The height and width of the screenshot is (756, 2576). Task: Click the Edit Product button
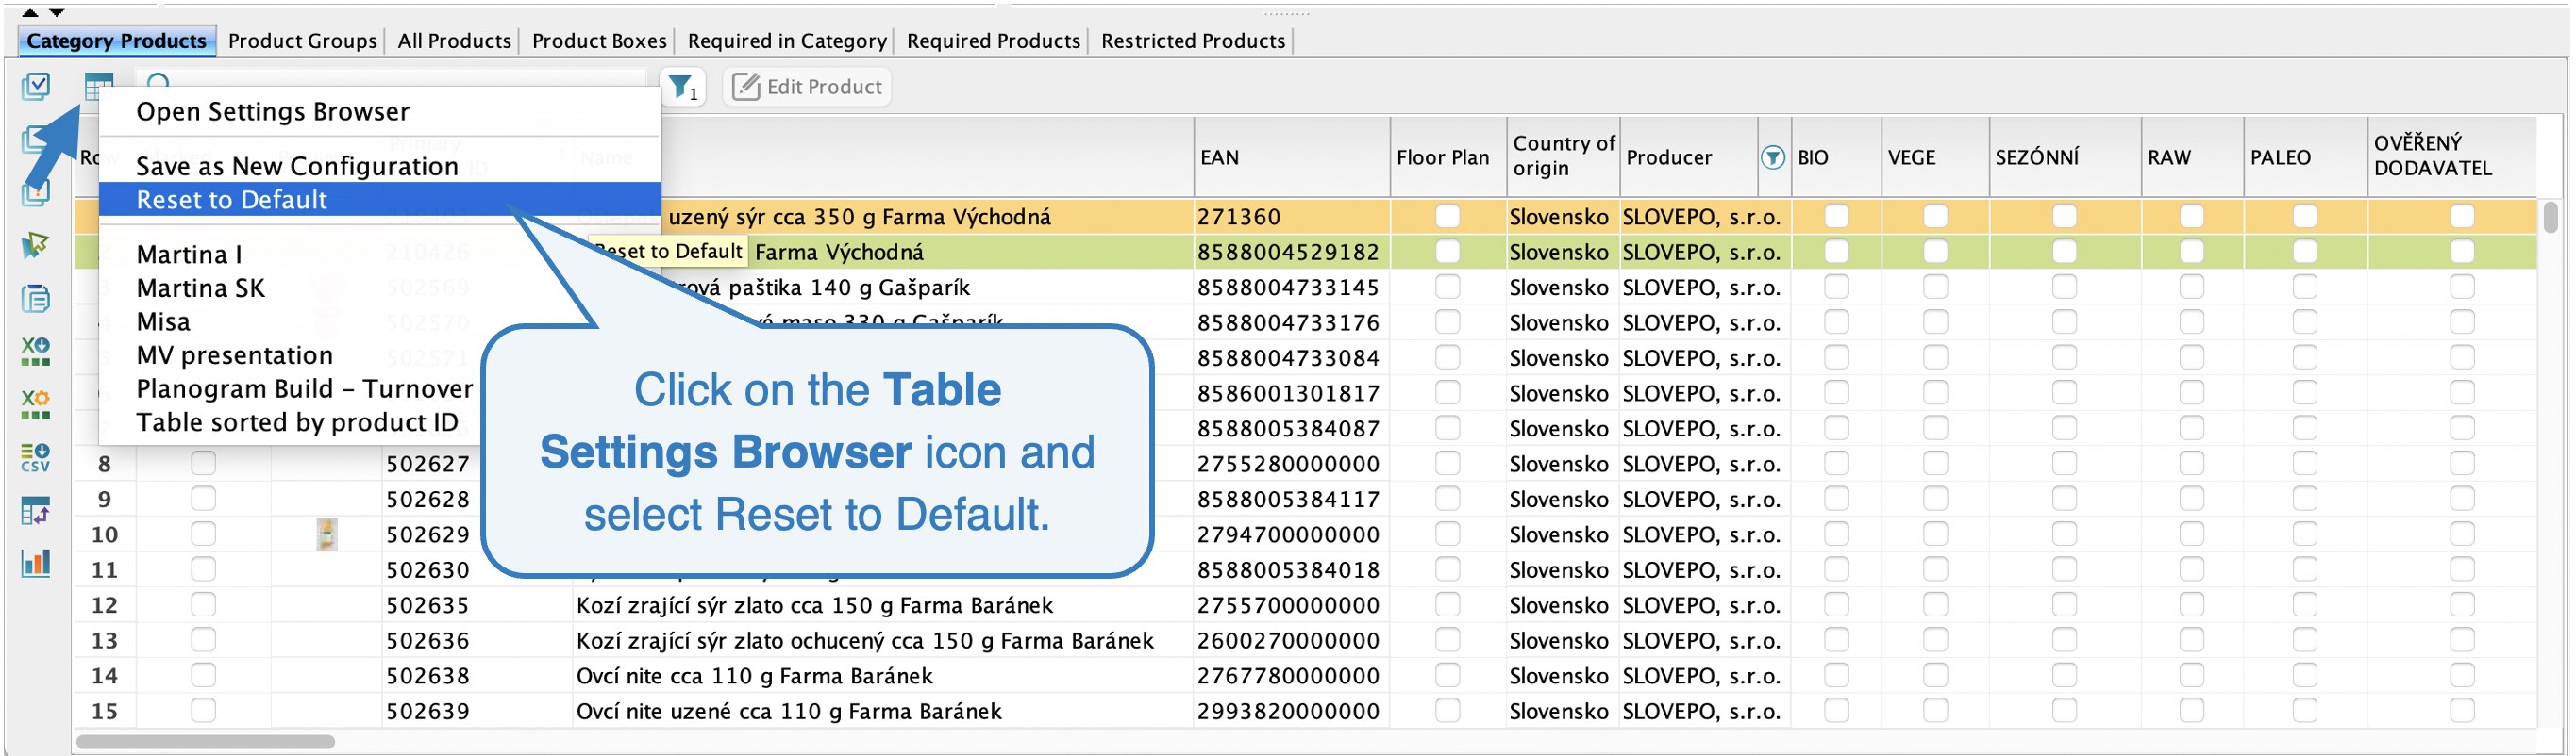pos(807,87)
